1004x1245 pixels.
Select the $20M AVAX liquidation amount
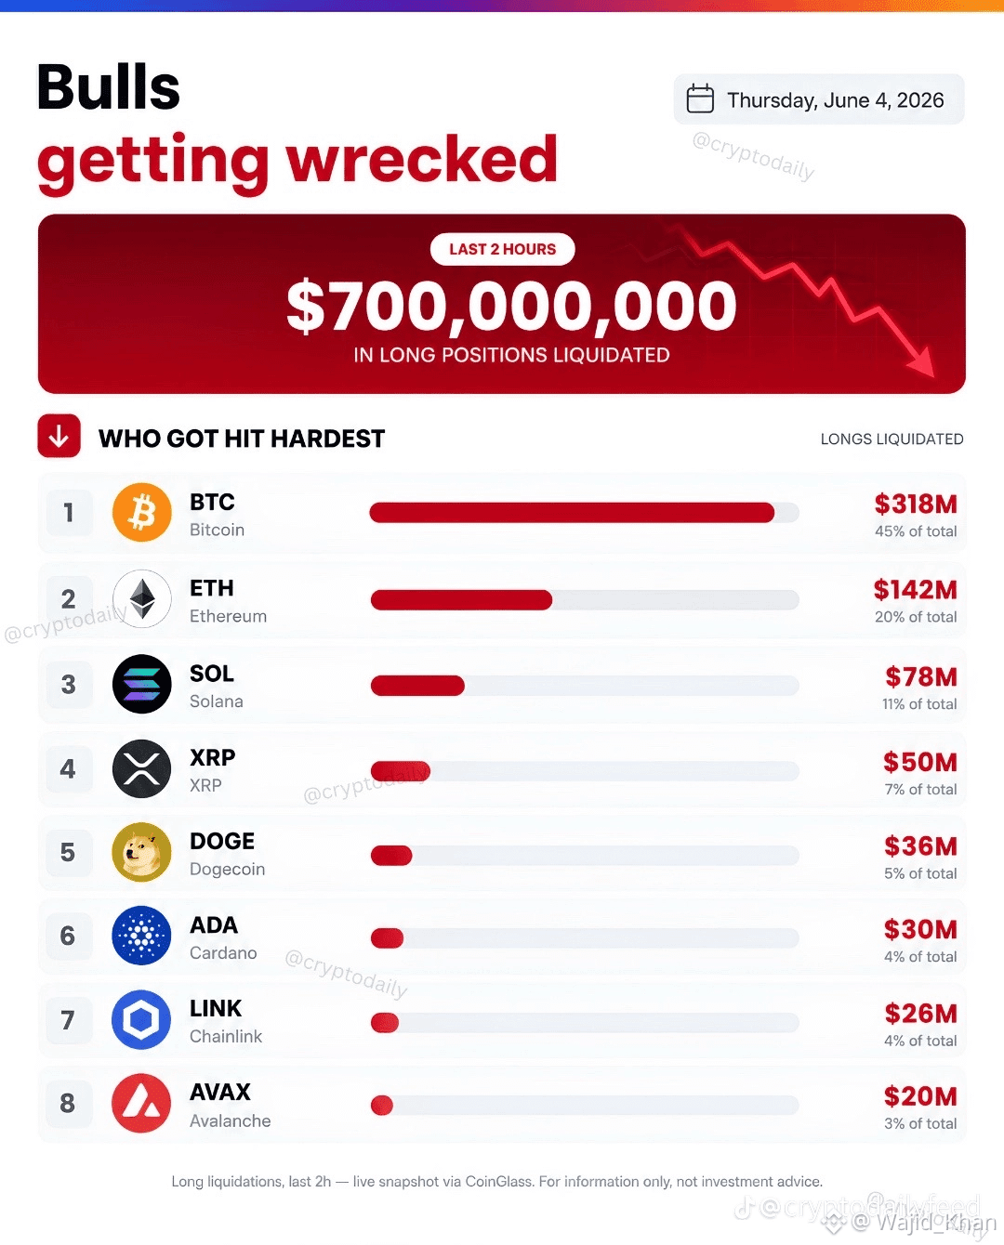pos(920,1096)
